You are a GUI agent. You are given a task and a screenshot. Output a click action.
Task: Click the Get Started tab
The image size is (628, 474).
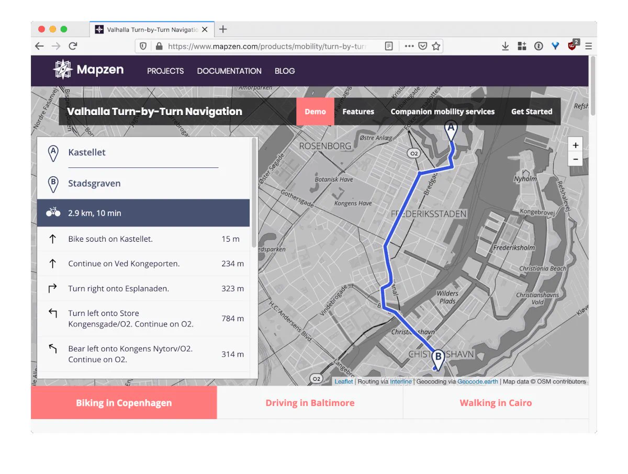pos(532,111)
